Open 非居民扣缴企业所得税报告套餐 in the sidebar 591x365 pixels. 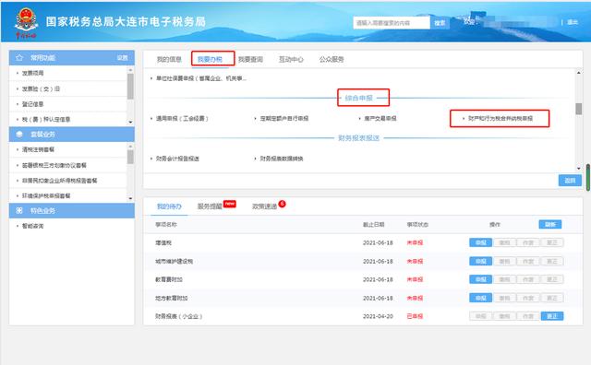pyautogui.click(x=59, y=181)
